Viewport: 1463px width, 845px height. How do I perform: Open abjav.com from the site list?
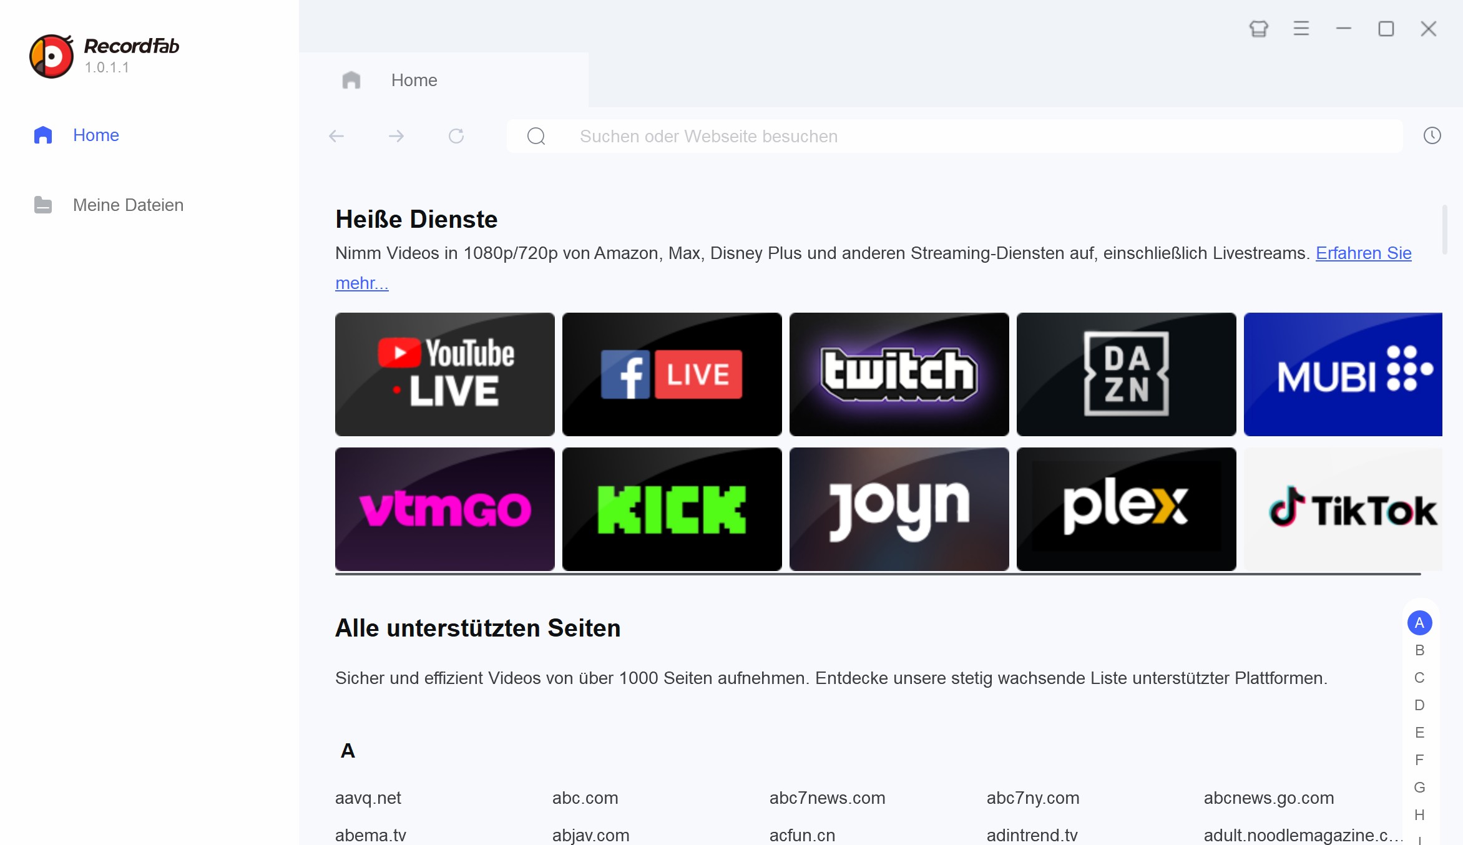tap(590, 835)
